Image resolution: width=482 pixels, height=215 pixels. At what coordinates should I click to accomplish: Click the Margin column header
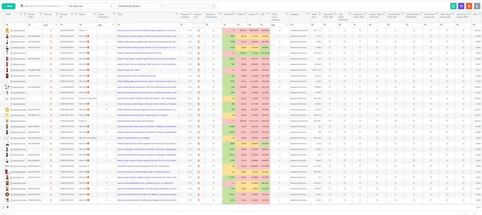tap(252, 14)
